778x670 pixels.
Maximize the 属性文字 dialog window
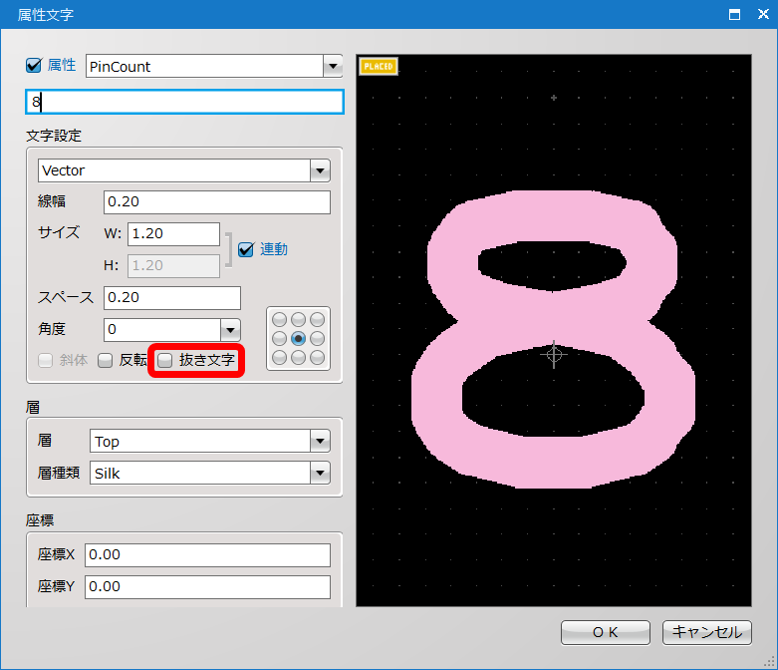coord(734,14)
